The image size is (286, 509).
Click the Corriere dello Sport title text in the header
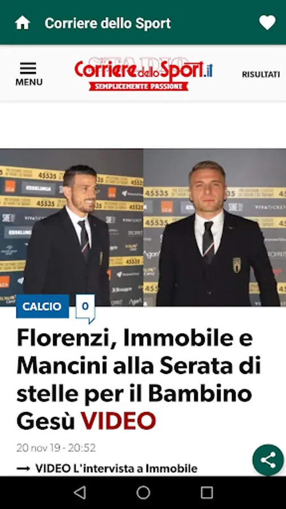(x=107, y=23)
